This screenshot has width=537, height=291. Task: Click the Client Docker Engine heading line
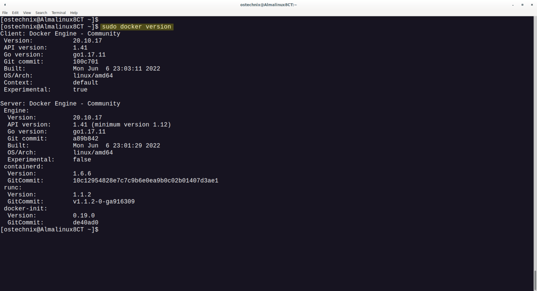pyautogui.click(x=60, y=34)
